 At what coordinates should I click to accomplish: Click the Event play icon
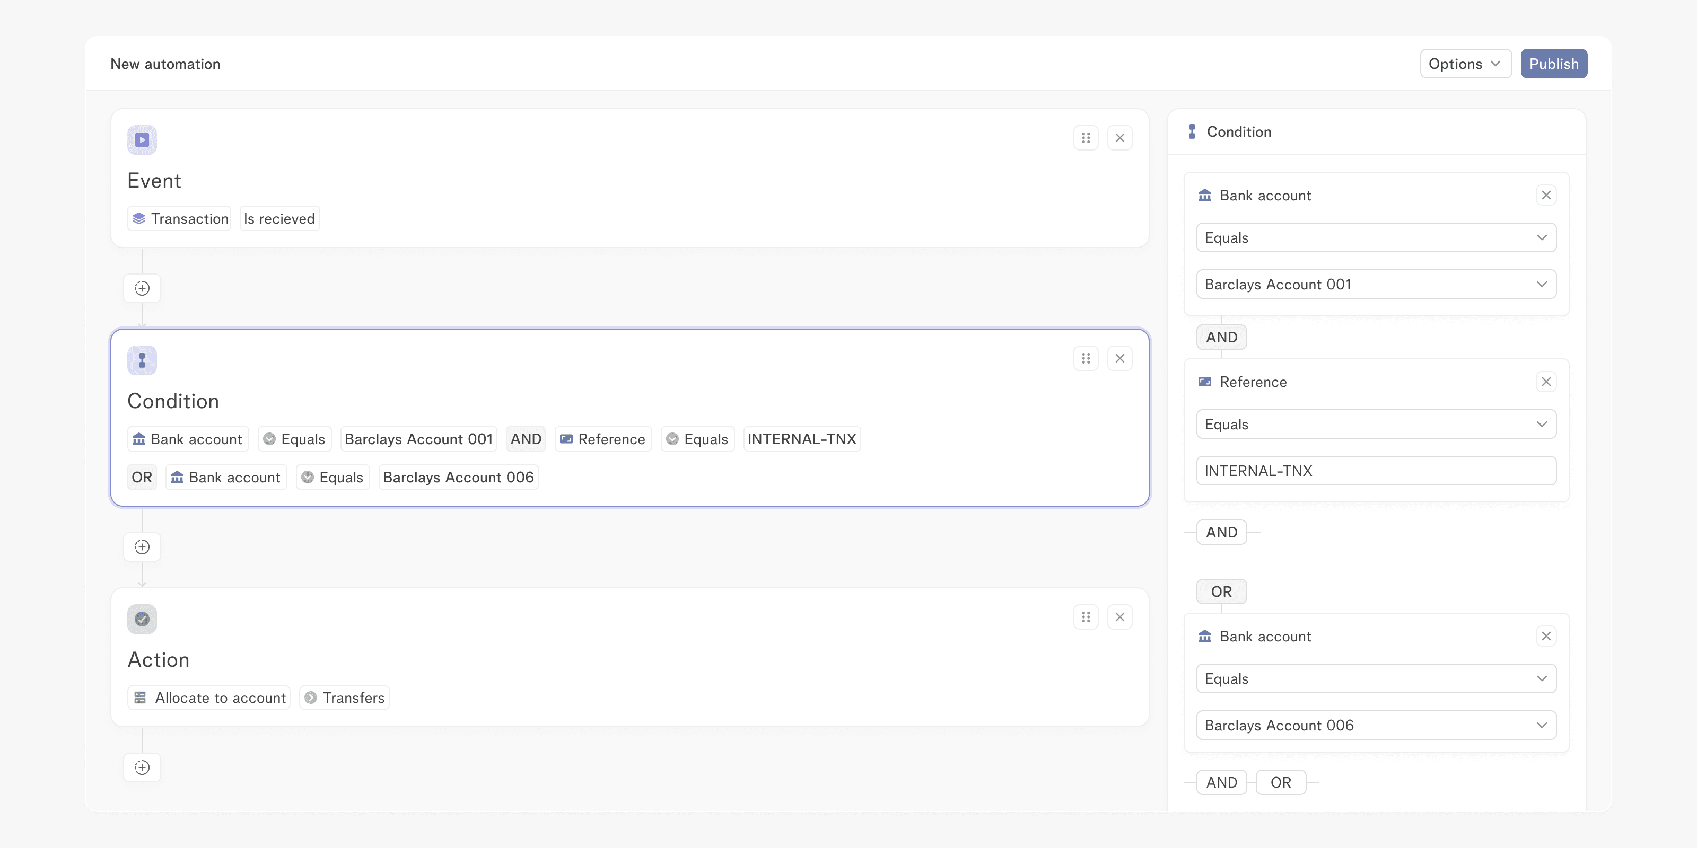click(142, 139)
